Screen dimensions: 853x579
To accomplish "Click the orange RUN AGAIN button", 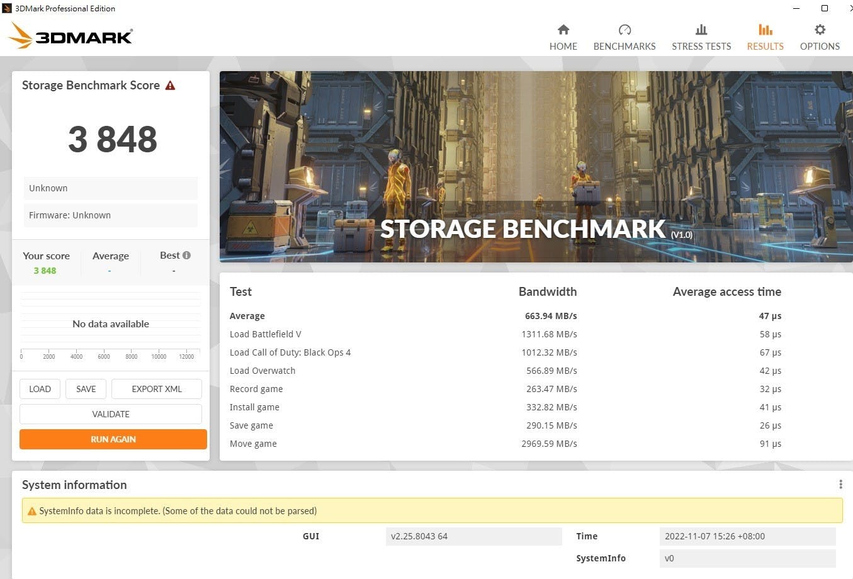I will pyautogui.click(x=113, y=439).
